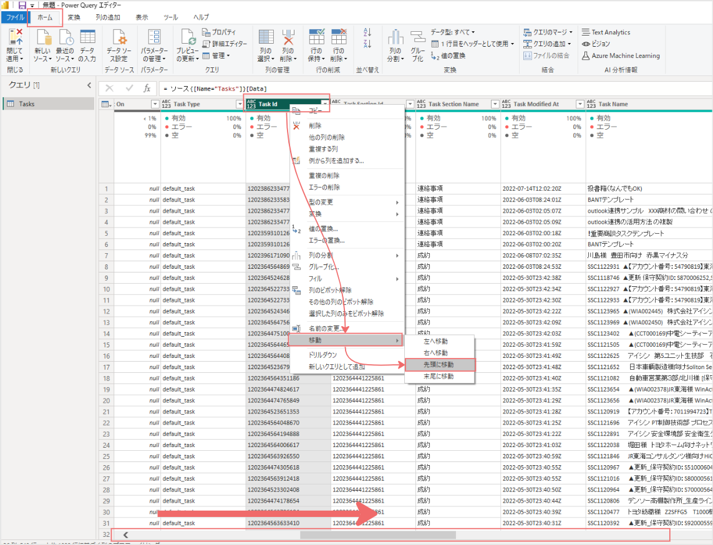Open the Recent Sources icon
This screenshot has height=545, width=713.
65,37
